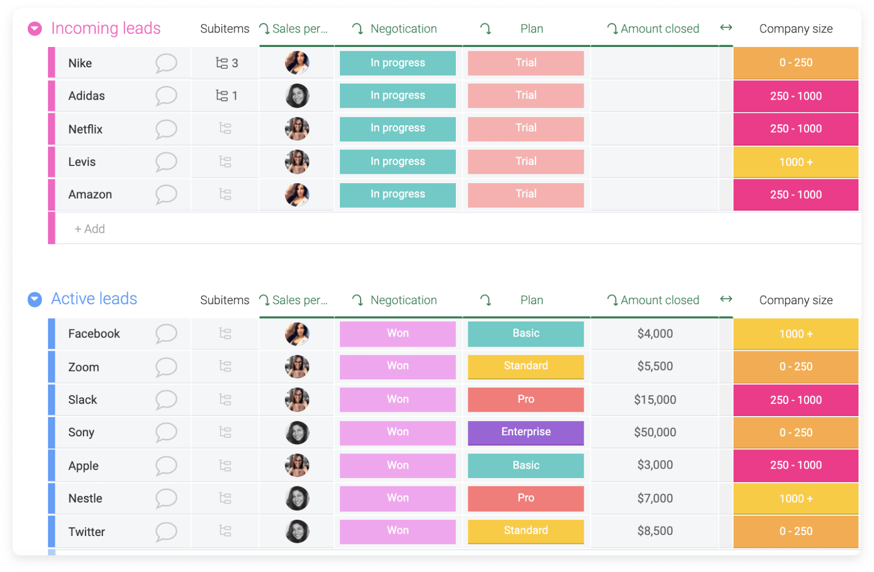Add a new item under Incoming leads
Screen dimensions: 874x572
pos(90,229)
